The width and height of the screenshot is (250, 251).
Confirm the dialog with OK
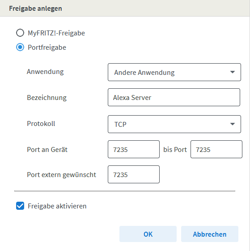click(x=148, y=234)
